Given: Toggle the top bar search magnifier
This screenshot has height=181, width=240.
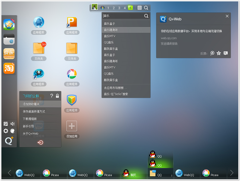Looking at the screenshot, I should pos(146,8).
